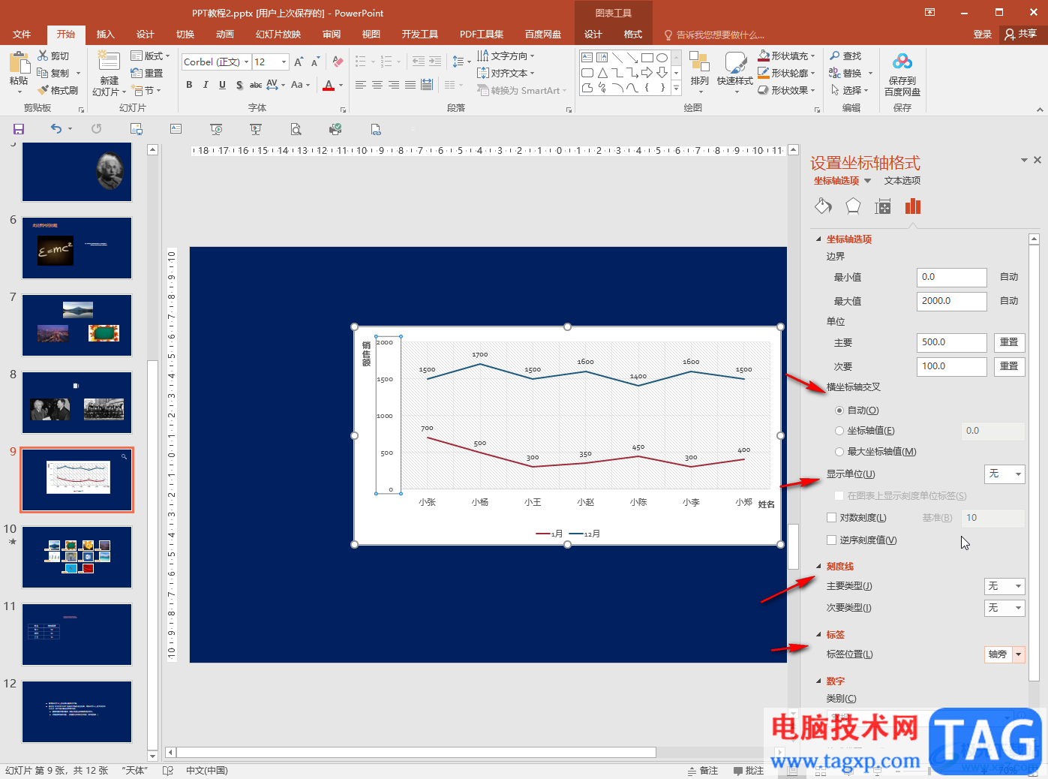Switch to the 幻灯片放映 ribbon tab
1048x779 pixels.
tap(278, 35)
